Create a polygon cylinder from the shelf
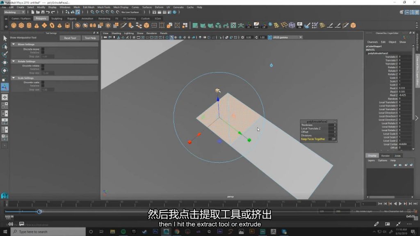The image size is (420, 236). 29,25
